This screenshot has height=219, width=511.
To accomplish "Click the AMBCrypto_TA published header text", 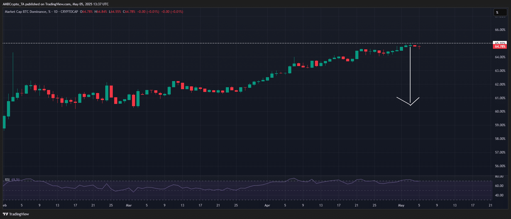I will 55,4.
